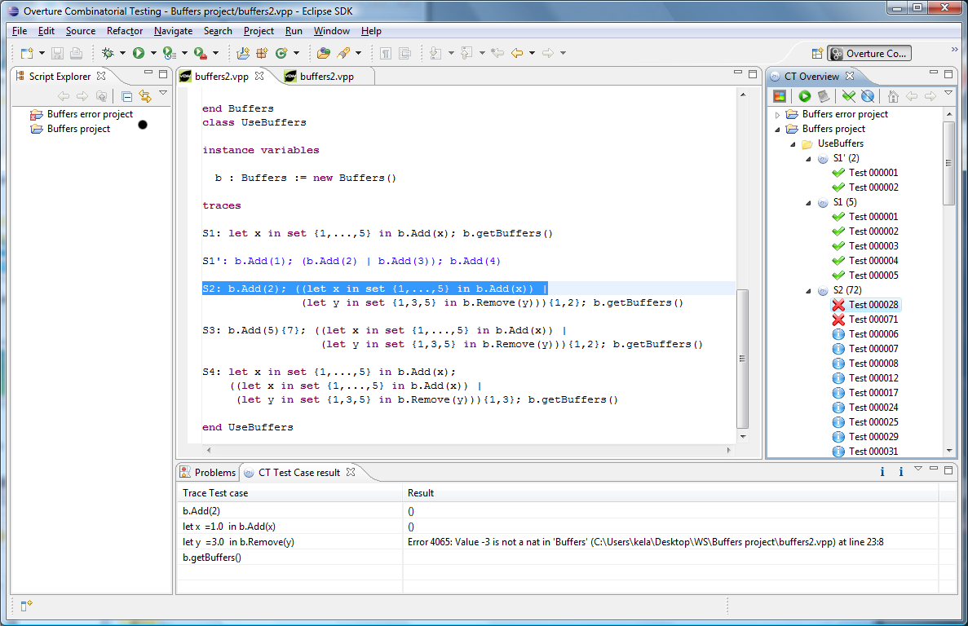Click the Run Last Tool coverage icon
Viewport: 968px width, 626px height.
pos(169,54)
